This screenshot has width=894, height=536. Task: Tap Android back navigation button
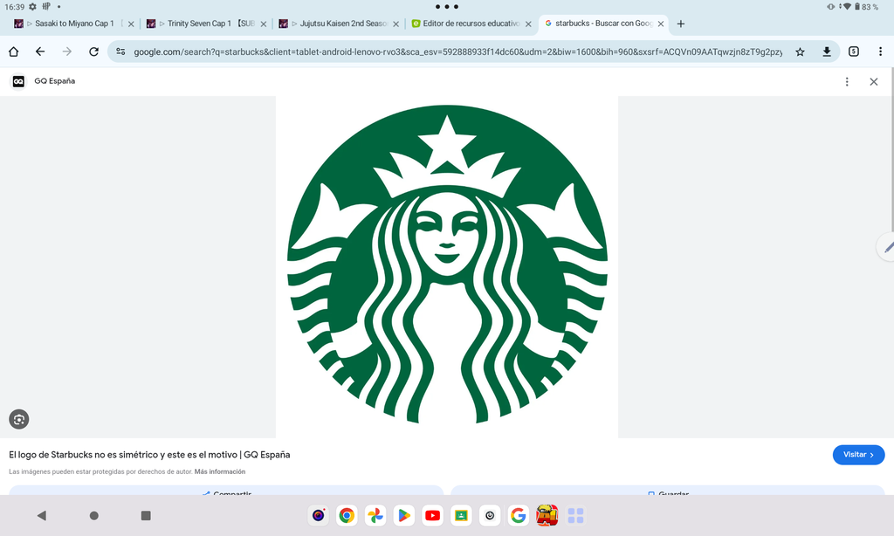42,516
